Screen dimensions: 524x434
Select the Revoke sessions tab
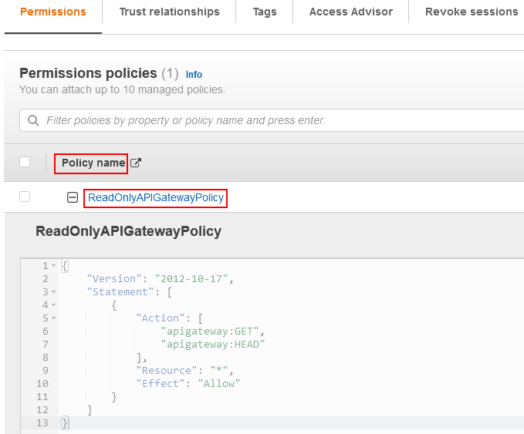471,12
